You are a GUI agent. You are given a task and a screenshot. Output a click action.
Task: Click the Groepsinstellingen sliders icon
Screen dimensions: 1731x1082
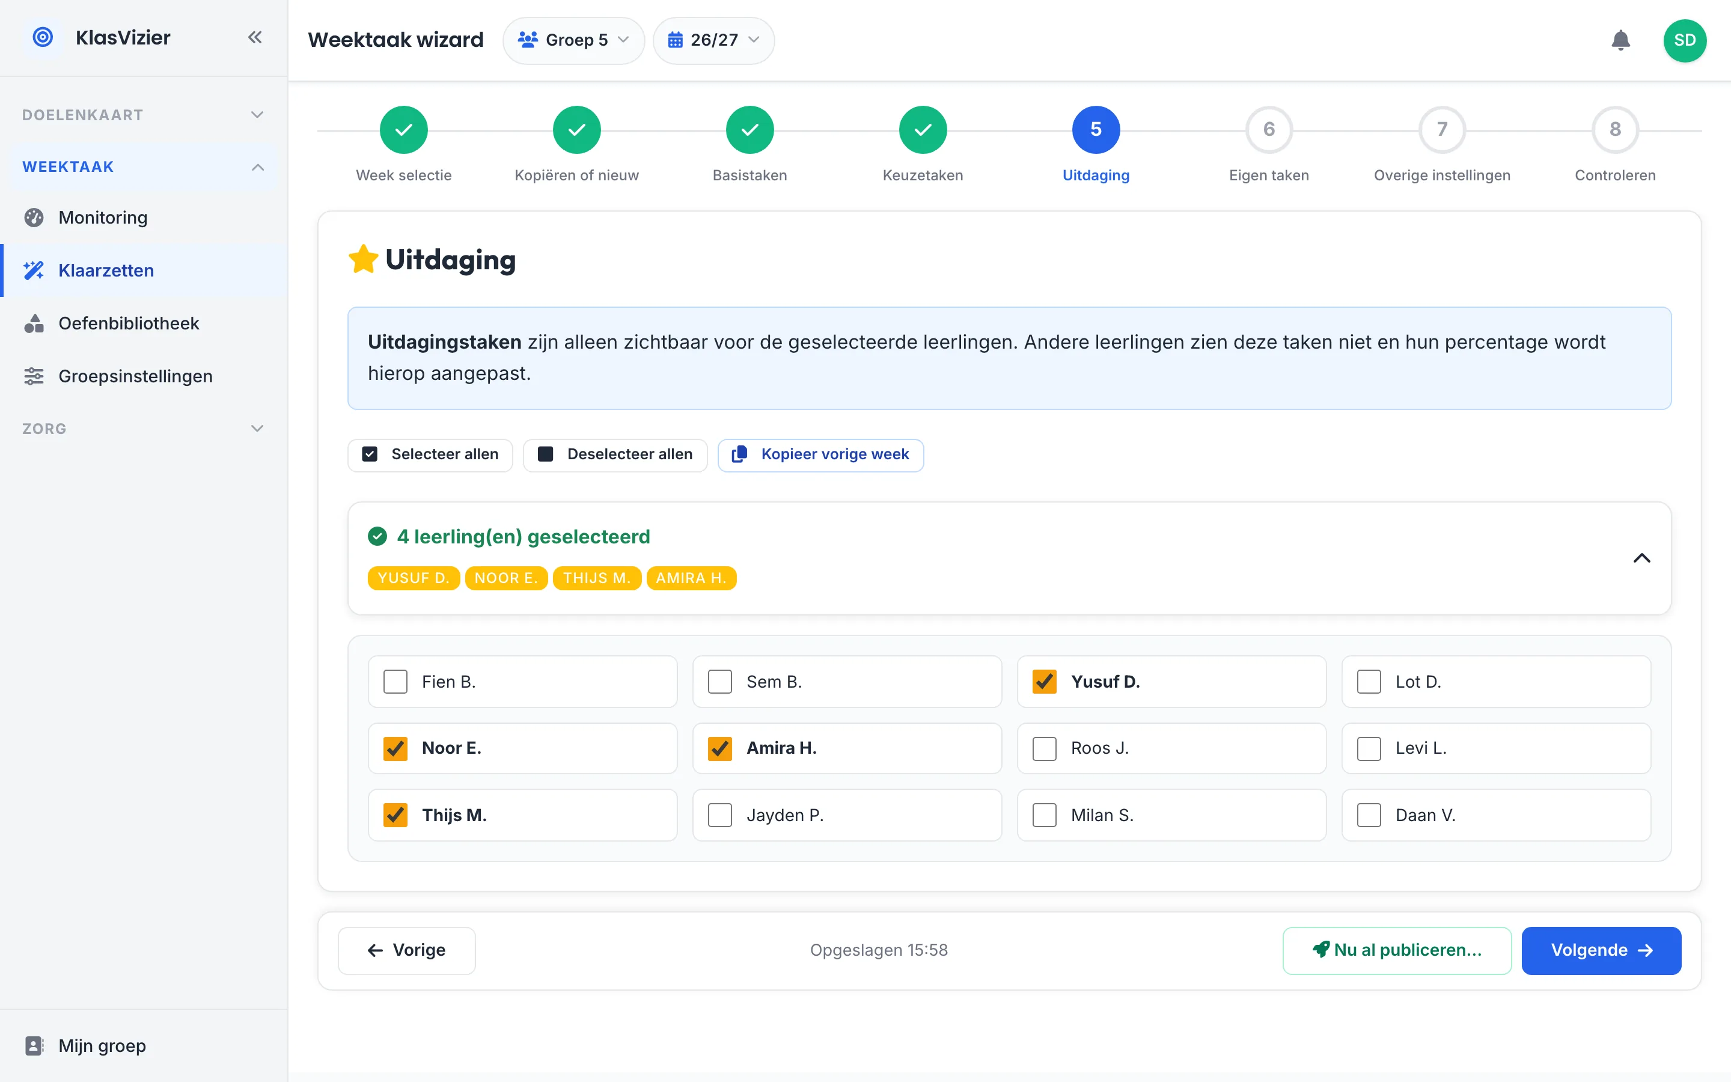34,376
